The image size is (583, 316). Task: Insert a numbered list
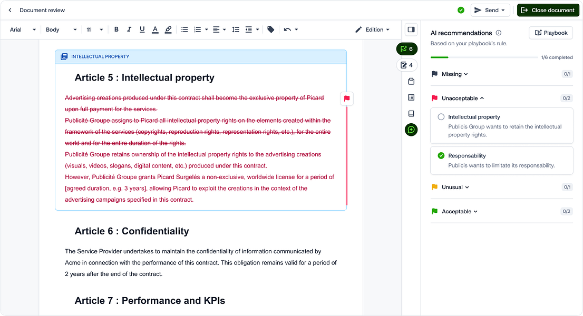point(198,29)
